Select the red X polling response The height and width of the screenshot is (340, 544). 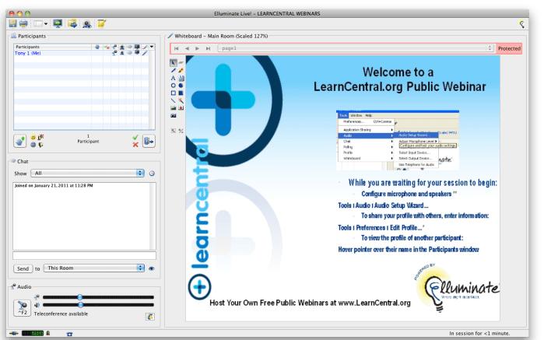click(135, 145)
